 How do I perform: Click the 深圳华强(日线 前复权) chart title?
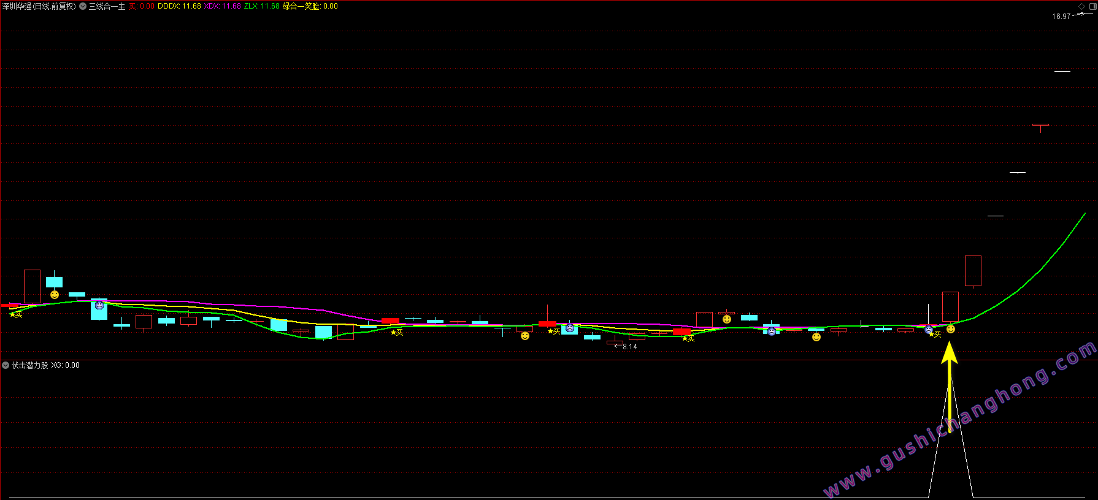click(x=39, y=6)
